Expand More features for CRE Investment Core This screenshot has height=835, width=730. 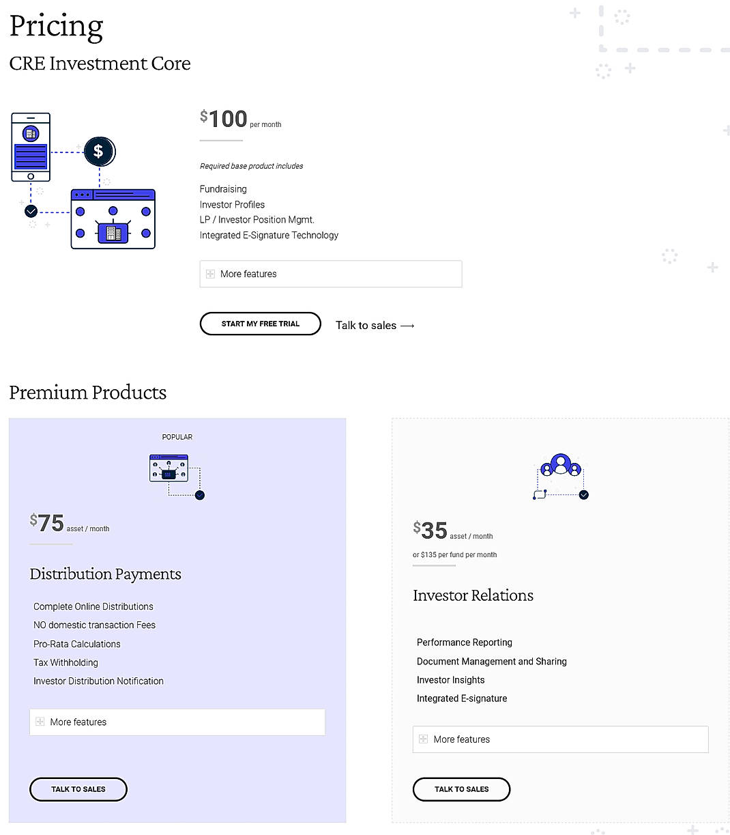coord(330,274)
